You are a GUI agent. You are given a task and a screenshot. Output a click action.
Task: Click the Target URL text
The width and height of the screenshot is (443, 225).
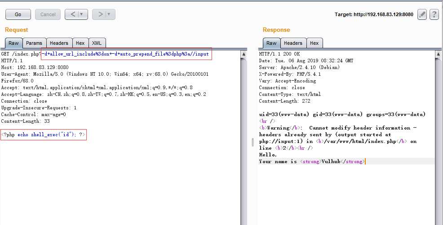click(374, 14)
